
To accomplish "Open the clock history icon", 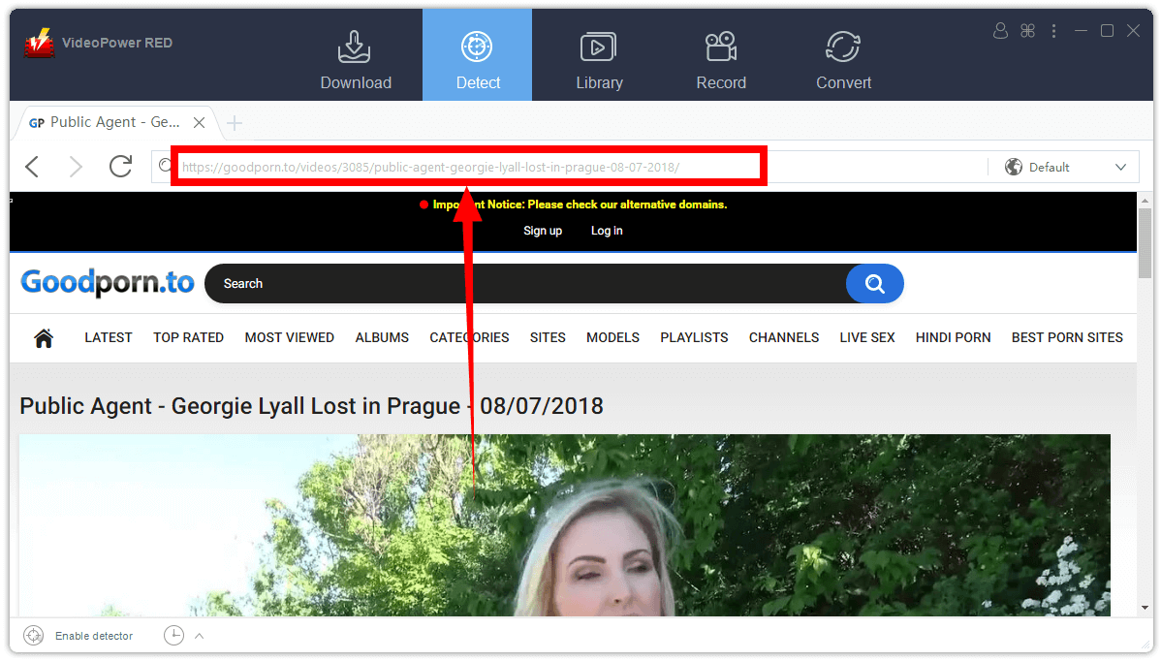I will tap(174, 635).
